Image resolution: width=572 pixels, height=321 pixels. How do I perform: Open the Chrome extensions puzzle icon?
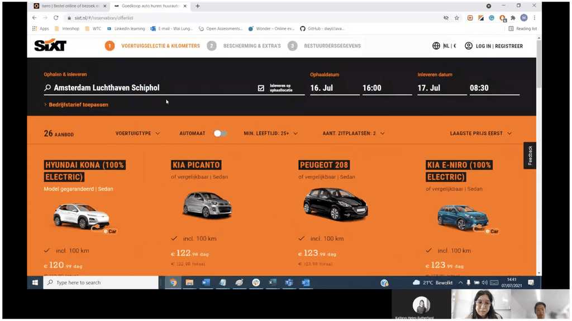coord(513,18)
